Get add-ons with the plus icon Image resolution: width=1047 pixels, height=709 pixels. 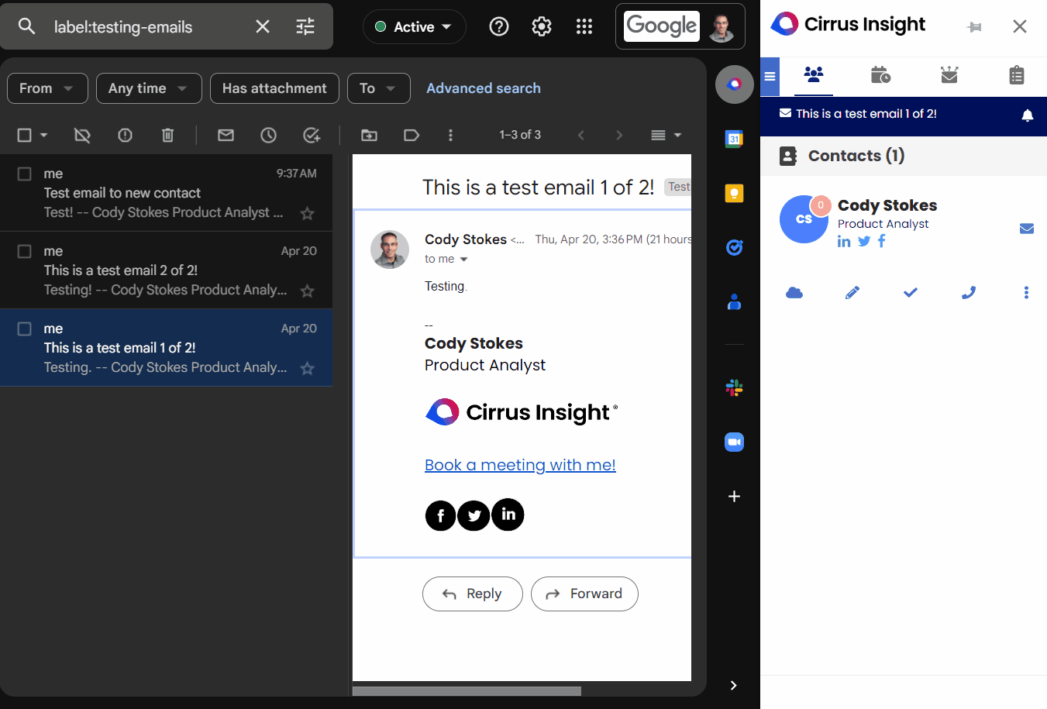[735, 496]
